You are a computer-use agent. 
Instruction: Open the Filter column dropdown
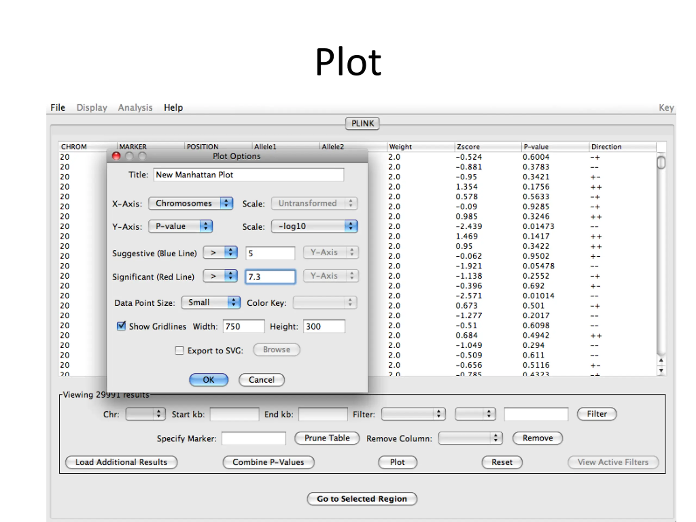point(414,414)
